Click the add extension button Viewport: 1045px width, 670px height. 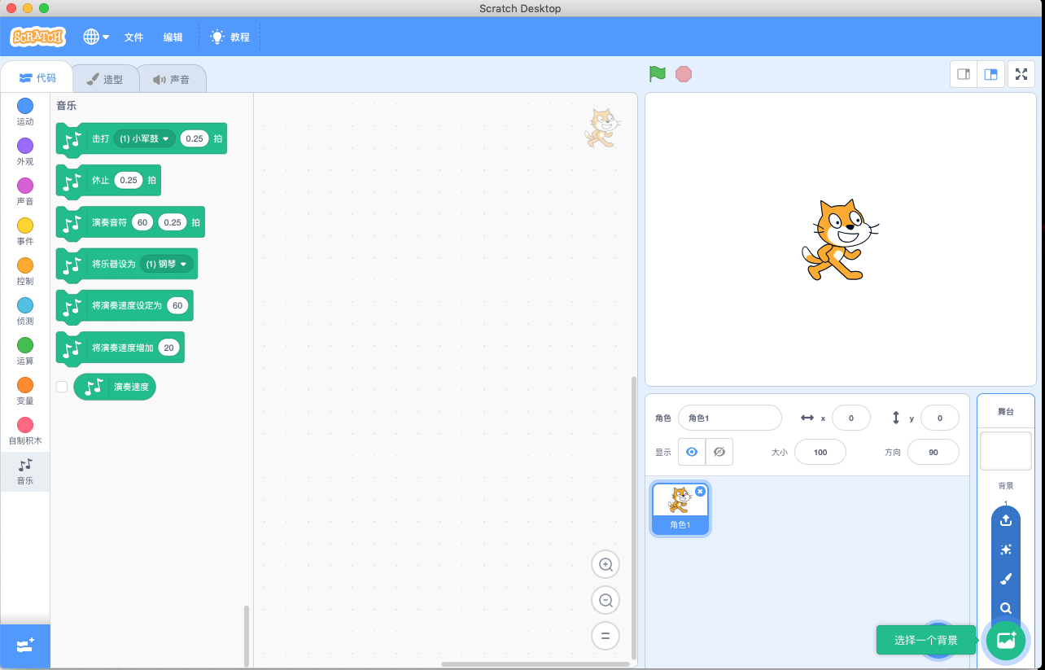[x=25, y=646]
